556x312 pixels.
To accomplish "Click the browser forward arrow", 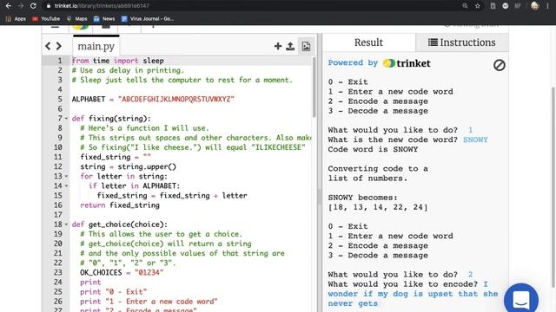I will [x=21, y=6].
